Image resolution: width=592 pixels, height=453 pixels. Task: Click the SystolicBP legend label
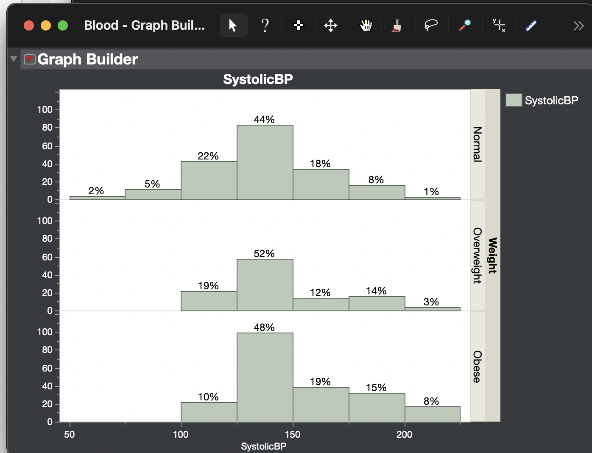click(x=551, y=101)
